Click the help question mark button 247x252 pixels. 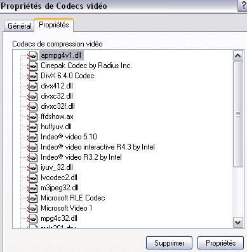(x=243, y=6)
